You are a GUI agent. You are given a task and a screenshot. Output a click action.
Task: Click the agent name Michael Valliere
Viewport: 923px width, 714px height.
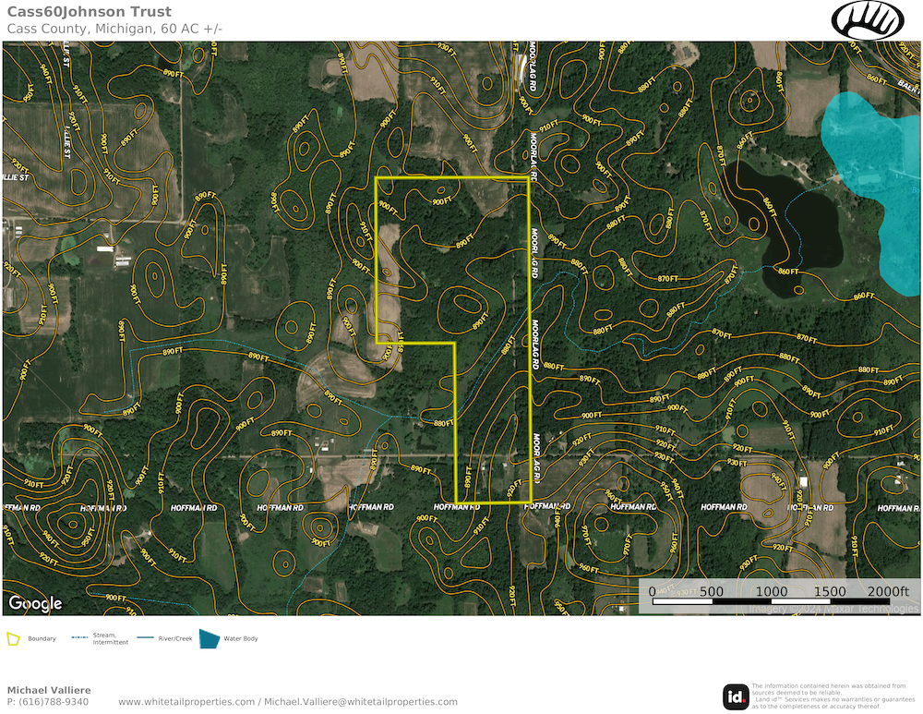[49, 690]
